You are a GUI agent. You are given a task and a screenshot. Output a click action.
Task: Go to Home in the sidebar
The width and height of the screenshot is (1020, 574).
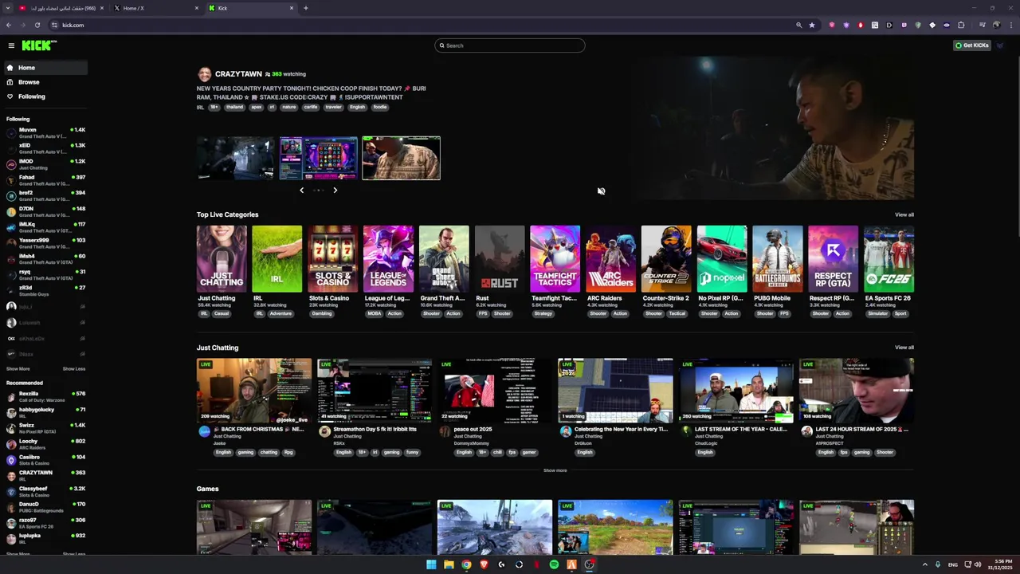[x=45, y=68]
